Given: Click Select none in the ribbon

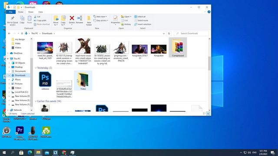Looking at the screenshot, I should click(141, 20).
